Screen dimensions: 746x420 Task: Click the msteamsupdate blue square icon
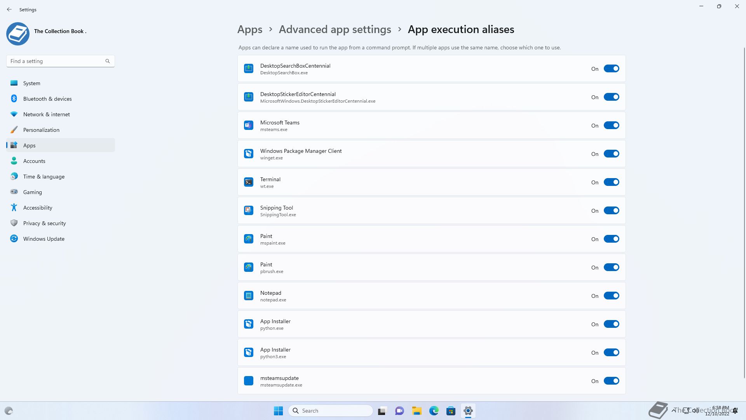249,381
